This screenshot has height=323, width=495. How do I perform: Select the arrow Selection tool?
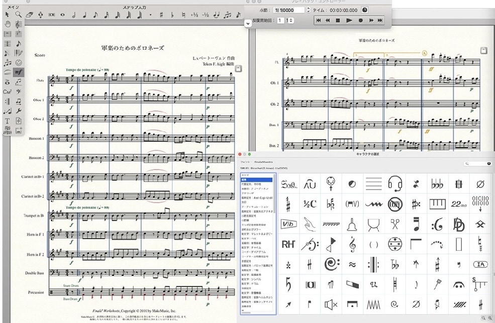pyautogui.click(x=7, y=14)
